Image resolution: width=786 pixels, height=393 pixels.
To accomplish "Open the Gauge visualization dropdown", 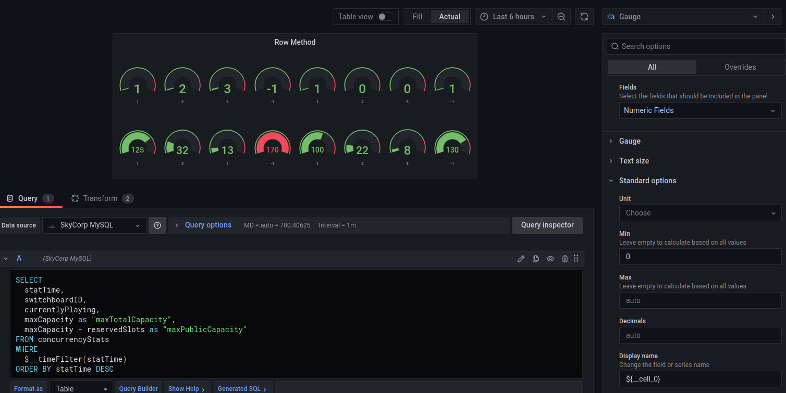I will [x=682, y=17].
